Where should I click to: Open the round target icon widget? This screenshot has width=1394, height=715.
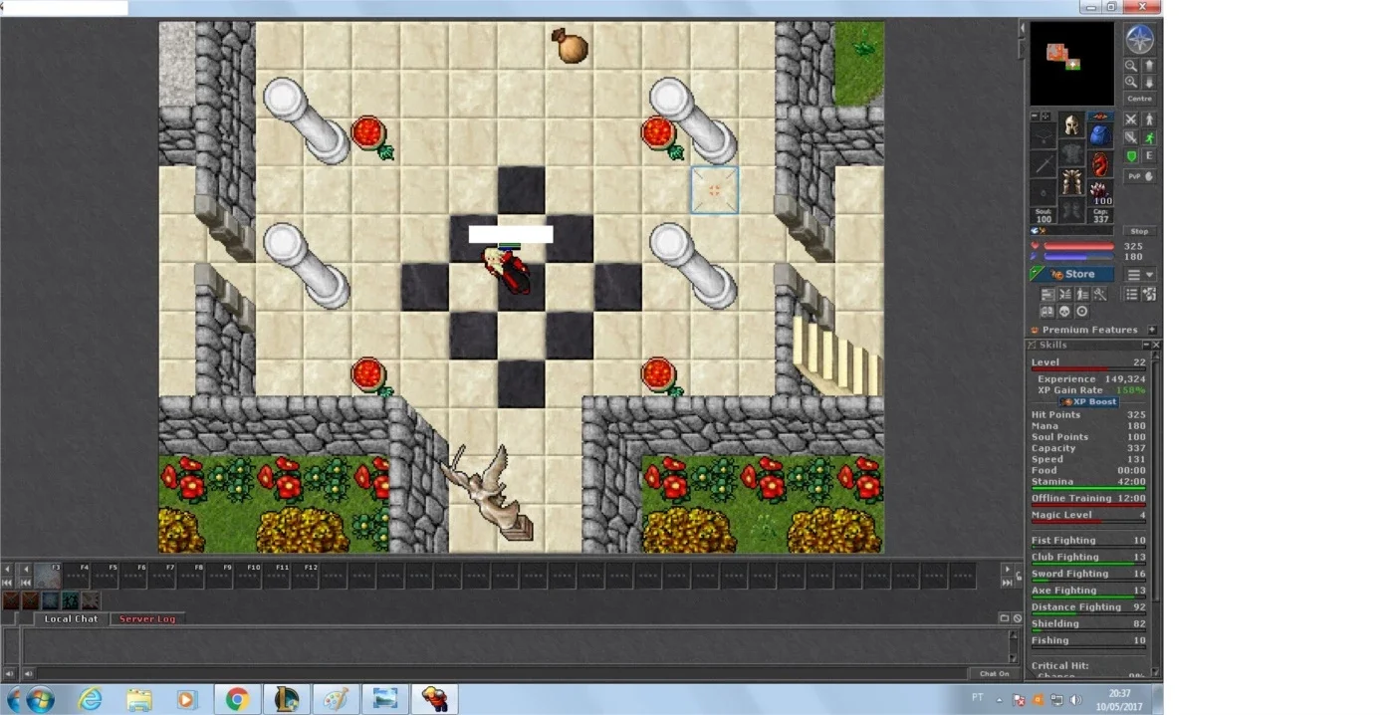1082,312
